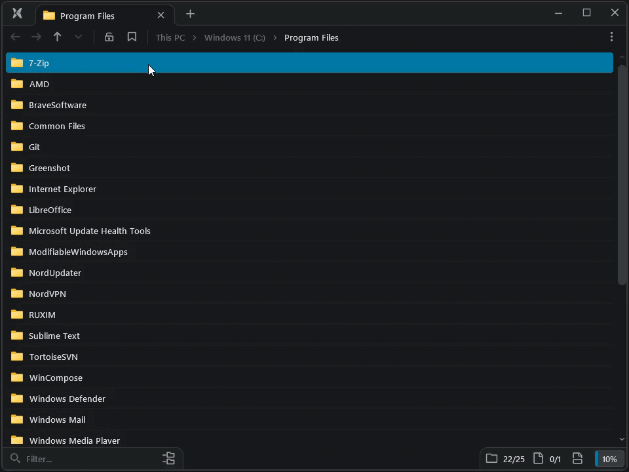This screenshot has height=472, width=629.
Task: Click folder icon of Greenshot row
Action: [x=17, y=167]
